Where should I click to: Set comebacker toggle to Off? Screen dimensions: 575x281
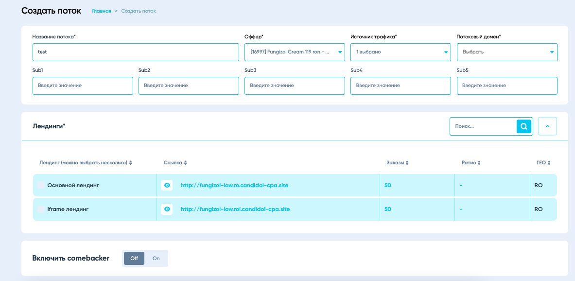tap(134, 259)
